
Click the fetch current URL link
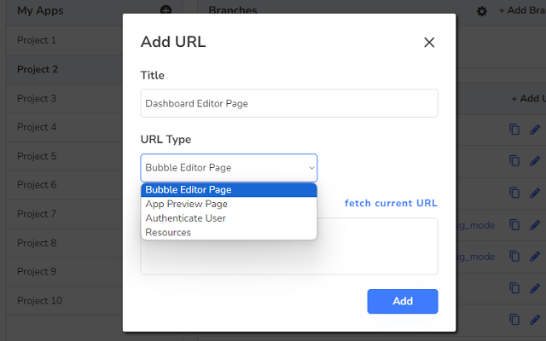coord(391,203)
